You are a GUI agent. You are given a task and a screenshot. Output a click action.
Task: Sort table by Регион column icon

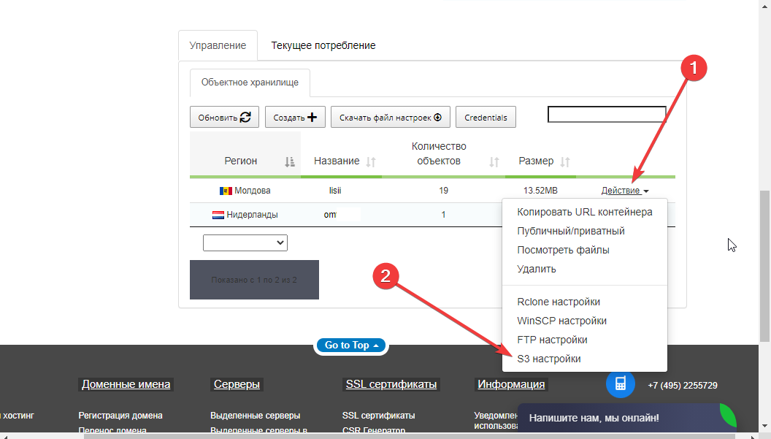[x=289, y=161]
